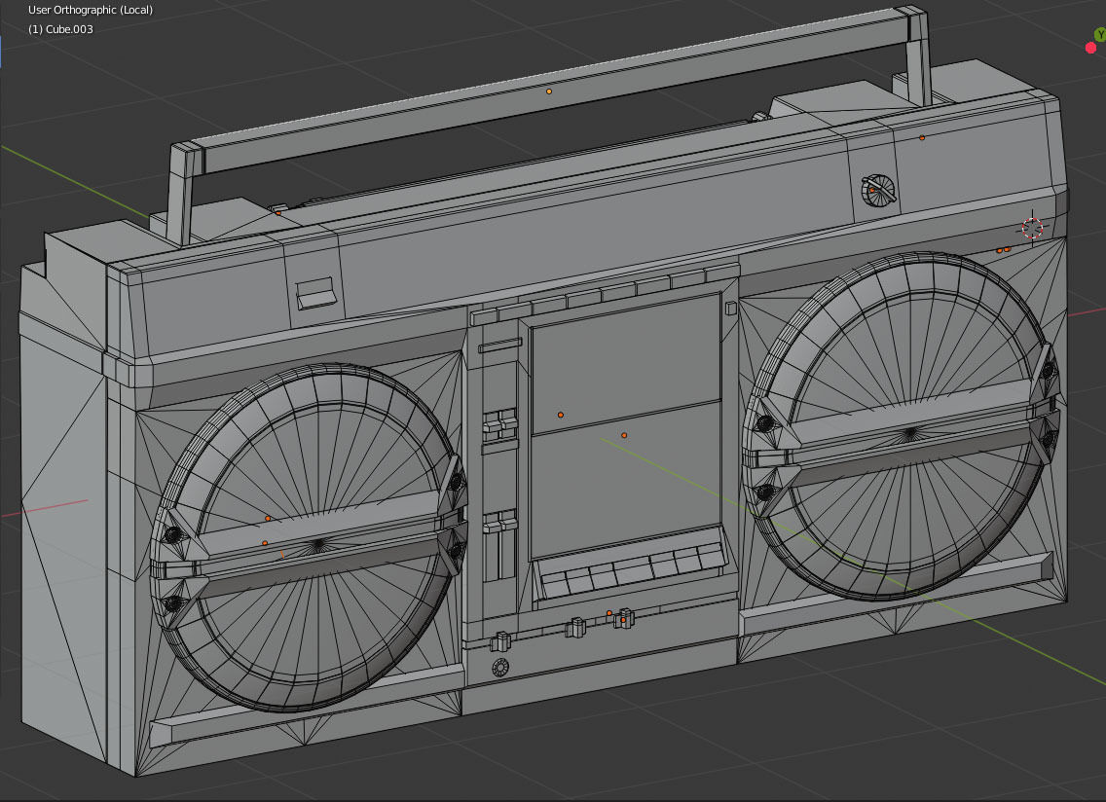
Task: Select the rectangular button on the top-left panel
Action: click(315, 293)
